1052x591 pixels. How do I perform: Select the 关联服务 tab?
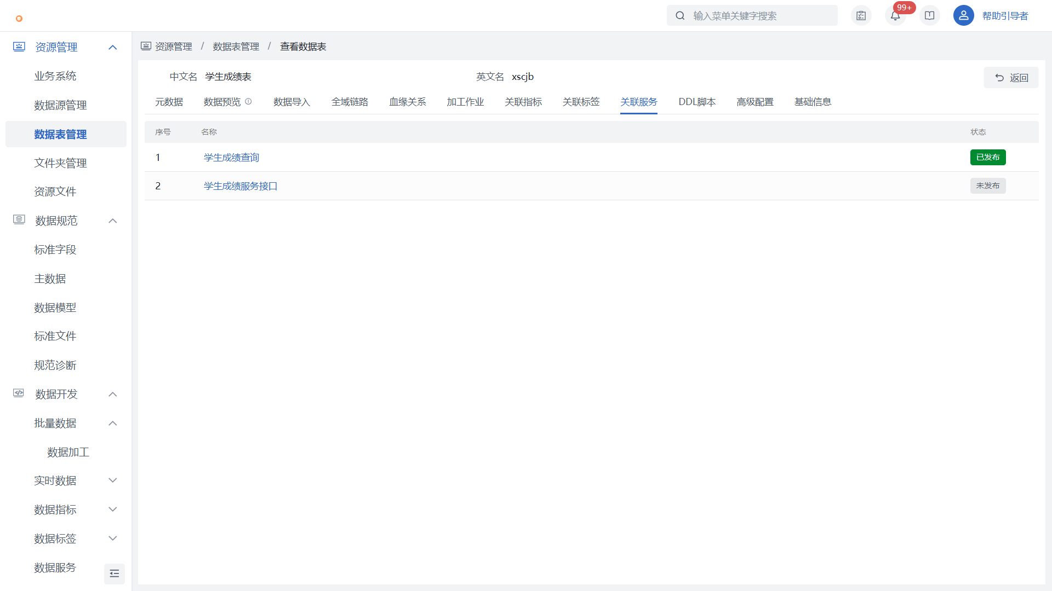click(639, 102)
